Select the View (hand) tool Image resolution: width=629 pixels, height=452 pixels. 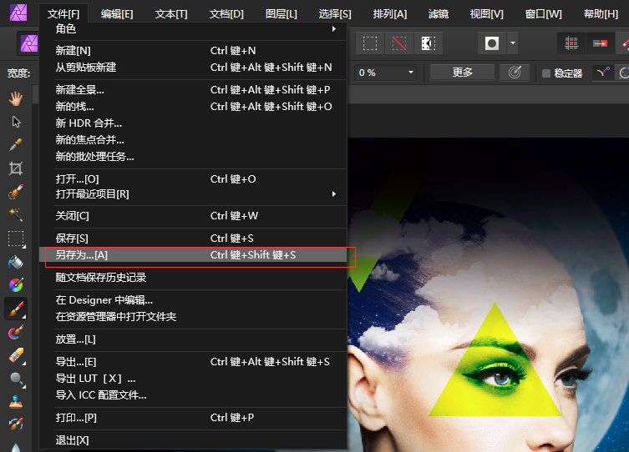[x=16, y=98]
